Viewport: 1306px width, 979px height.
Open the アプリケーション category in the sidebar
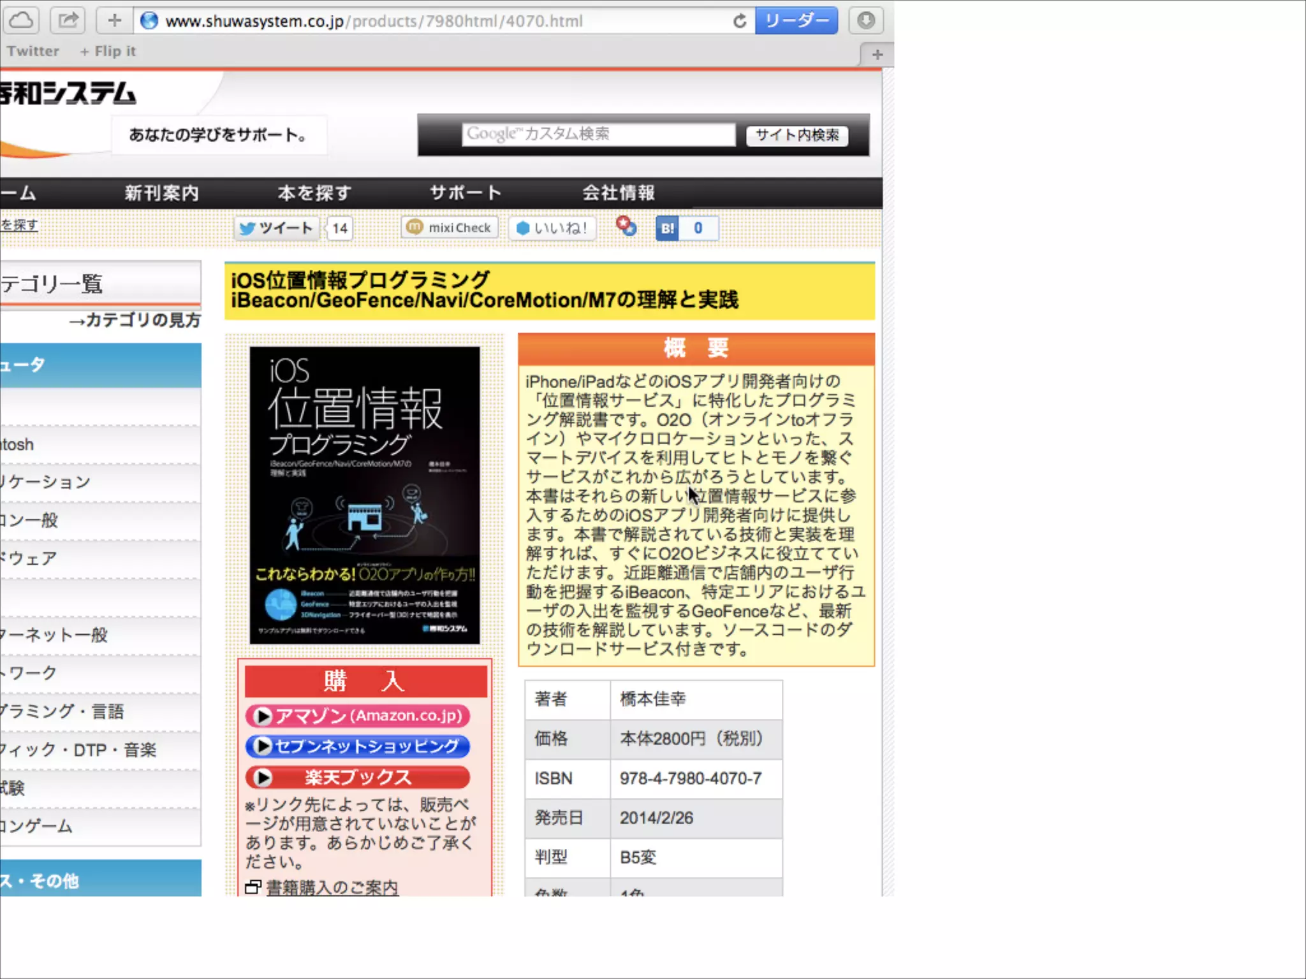click(100, 482)
